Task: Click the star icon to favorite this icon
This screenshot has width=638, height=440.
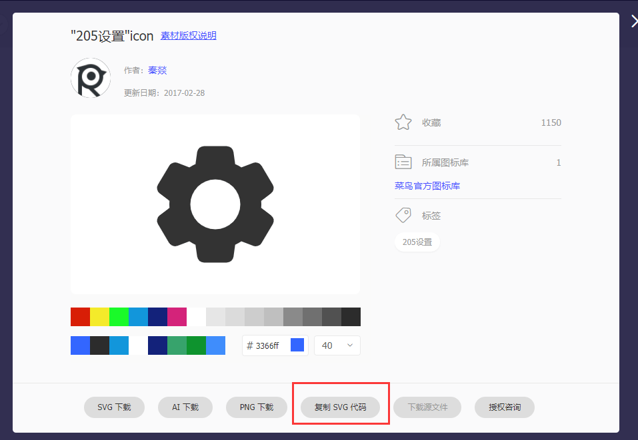Action: tap(403, 122)
